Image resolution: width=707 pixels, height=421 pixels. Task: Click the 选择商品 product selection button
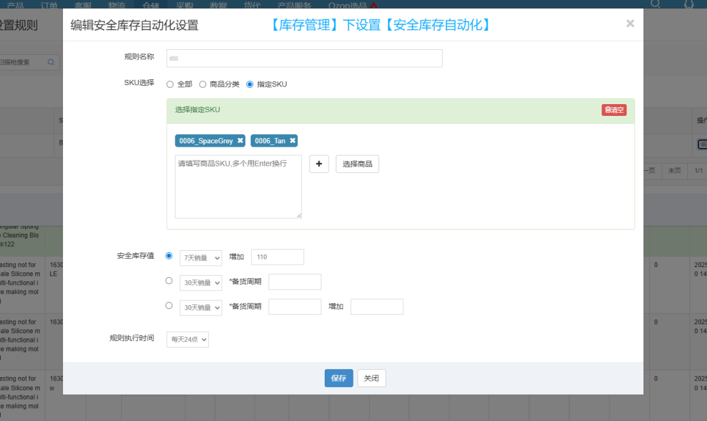[357, 164]
